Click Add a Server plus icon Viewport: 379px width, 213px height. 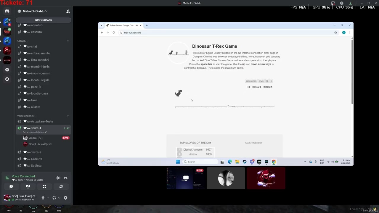(x=7, y=70)
